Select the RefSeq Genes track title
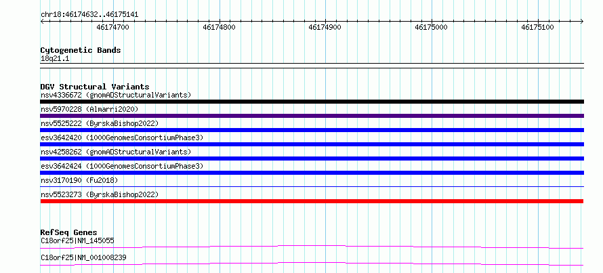Image resolution: width=603 pixels, height=273 pixels. [x=69, y=232]
